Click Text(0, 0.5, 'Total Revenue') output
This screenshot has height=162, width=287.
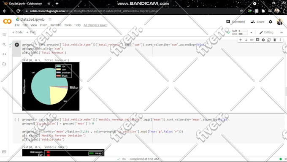46,60
